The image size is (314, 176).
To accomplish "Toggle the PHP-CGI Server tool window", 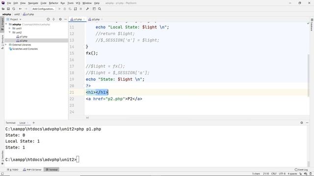I will 32,170.
